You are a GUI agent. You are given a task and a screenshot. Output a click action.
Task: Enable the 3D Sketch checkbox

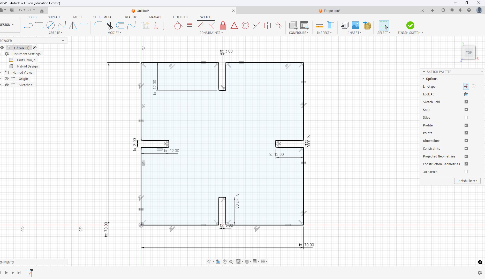(466, 172)
